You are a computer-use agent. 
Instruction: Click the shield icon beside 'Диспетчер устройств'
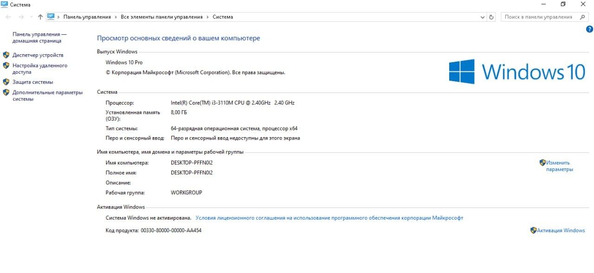tap(6, 55)
